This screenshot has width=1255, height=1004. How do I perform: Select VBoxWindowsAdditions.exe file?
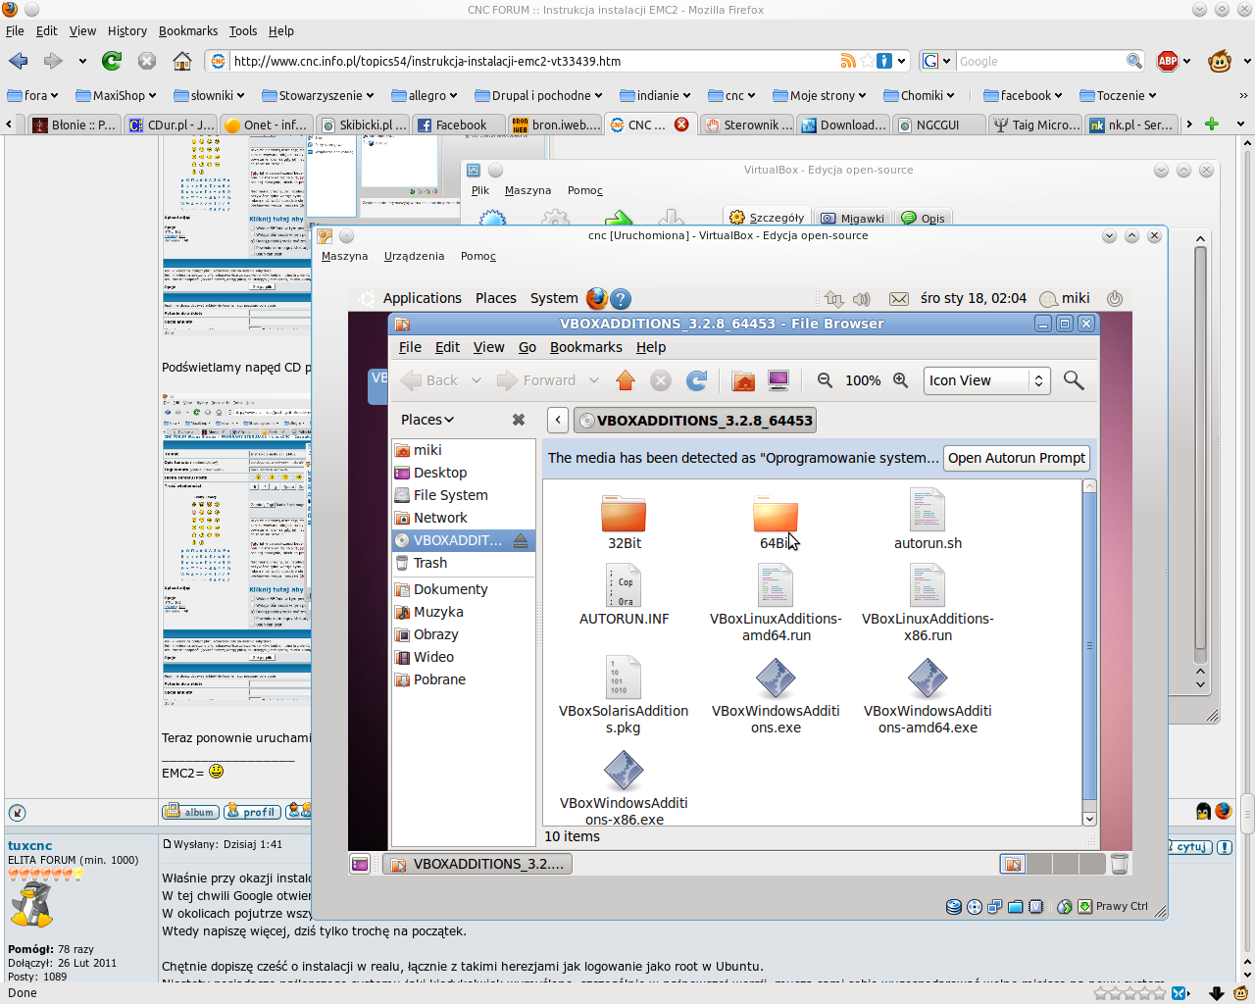click(x=776, y=696)
